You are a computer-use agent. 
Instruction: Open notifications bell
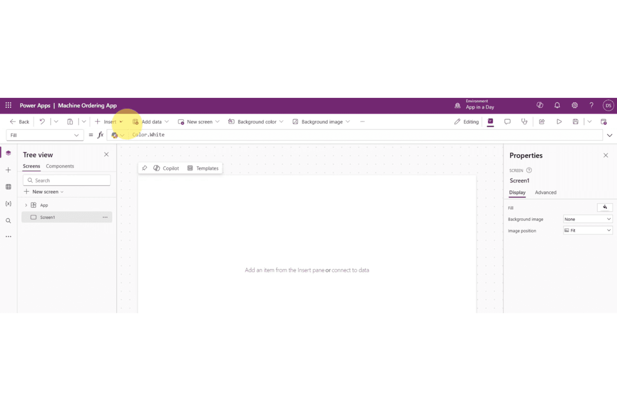click(557, 105)
